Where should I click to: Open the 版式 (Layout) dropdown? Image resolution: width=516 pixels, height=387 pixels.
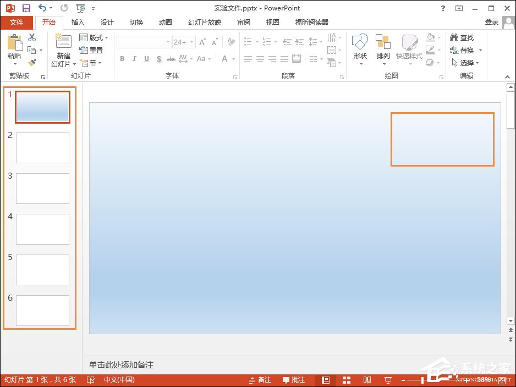[94, 37]
